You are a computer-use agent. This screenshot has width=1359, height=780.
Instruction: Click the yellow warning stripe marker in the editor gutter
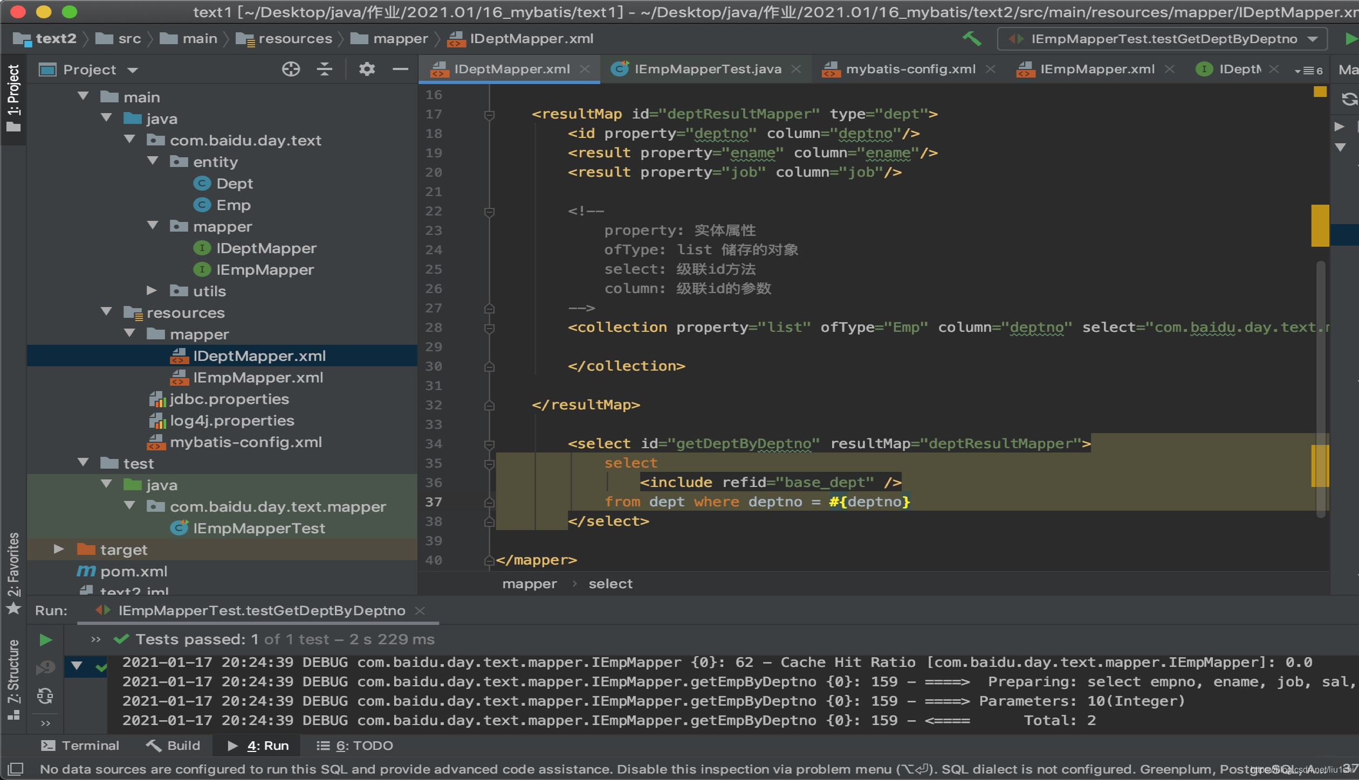click(1319, 225)
